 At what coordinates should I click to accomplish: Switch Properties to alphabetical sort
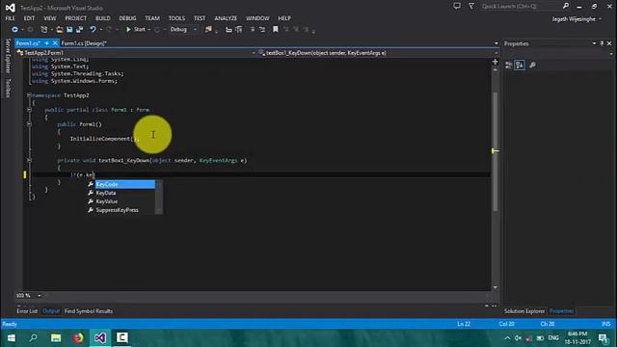tap(520, 66)
